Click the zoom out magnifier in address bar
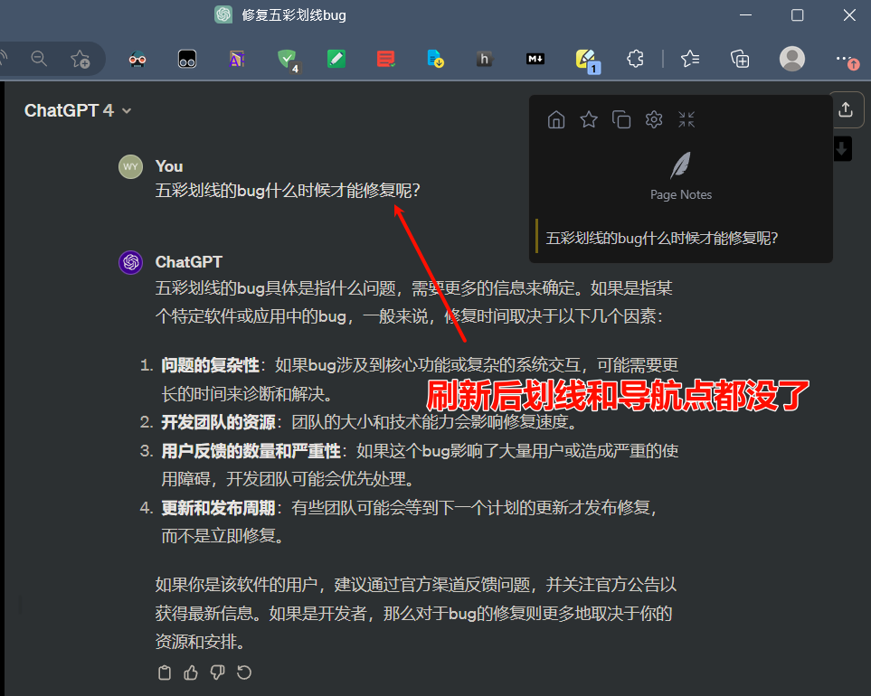This screenshot has width=871, height=696. coord(39,59)
